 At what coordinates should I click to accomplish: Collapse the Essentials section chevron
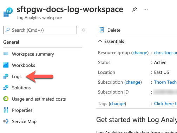[x=100, y=41]
